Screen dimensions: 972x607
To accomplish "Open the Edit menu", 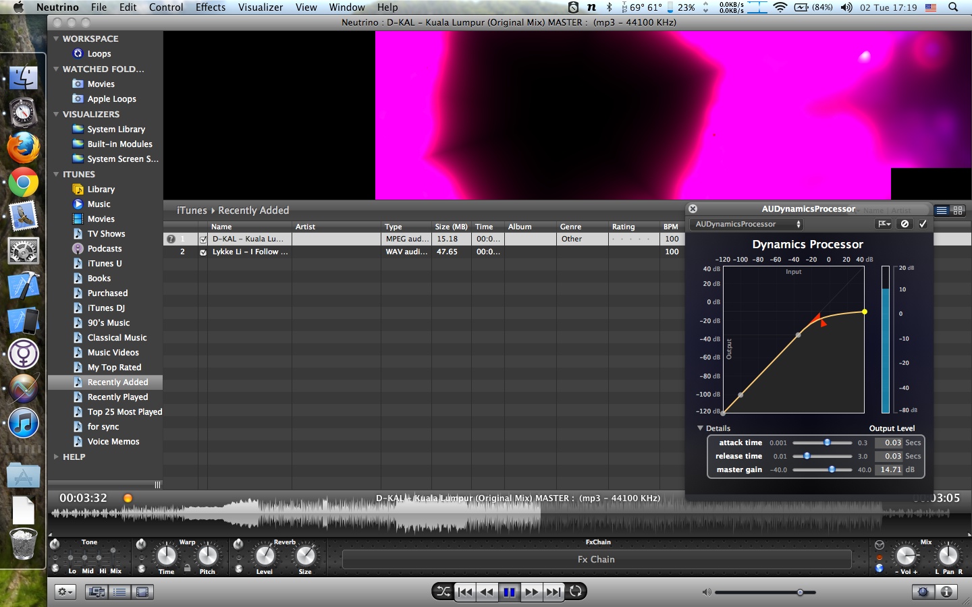I will click(x=128, y=7).
